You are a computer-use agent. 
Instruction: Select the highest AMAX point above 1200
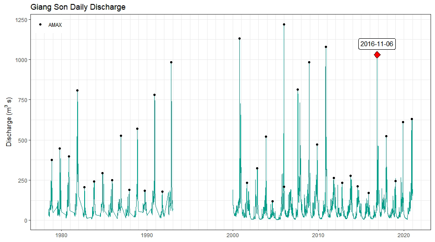tap(284, 25)
